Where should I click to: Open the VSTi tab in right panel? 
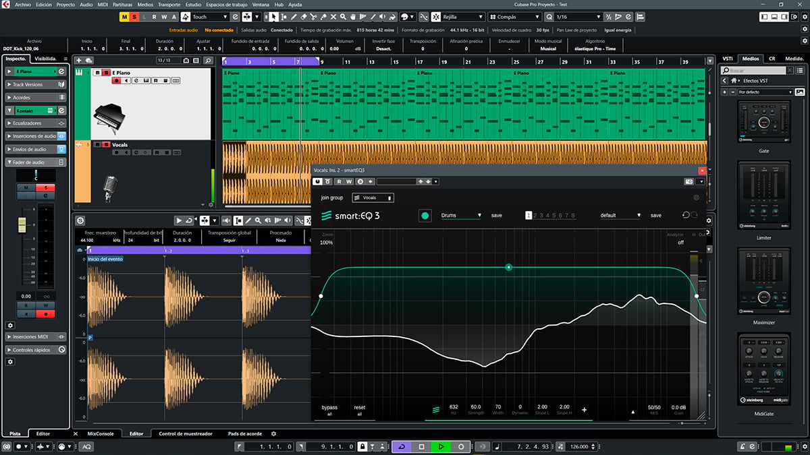[728, 59]
